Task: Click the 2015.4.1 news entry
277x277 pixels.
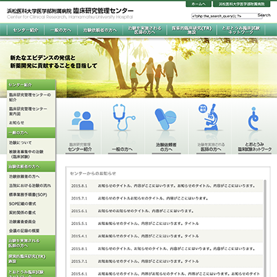Action: click(166, 236)
